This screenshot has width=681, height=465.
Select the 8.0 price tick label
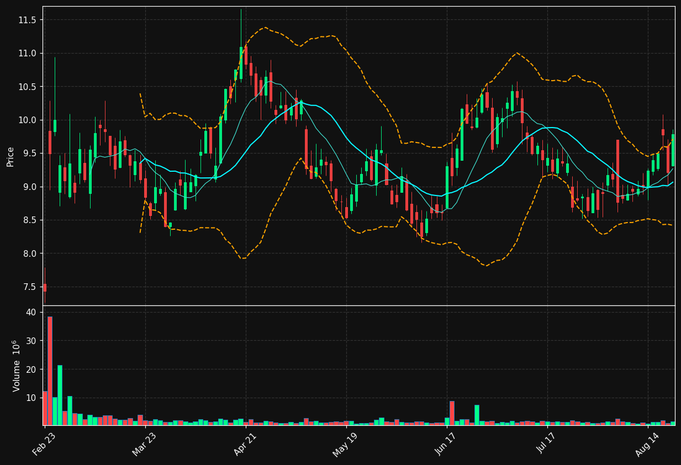point(29,254)
